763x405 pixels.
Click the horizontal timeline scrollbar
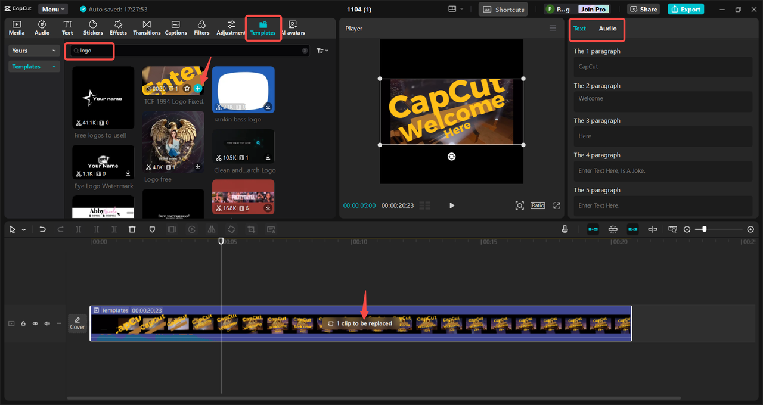374,398
